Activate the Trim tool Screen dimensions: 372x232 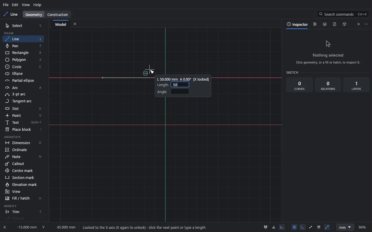tap(23, 212)
